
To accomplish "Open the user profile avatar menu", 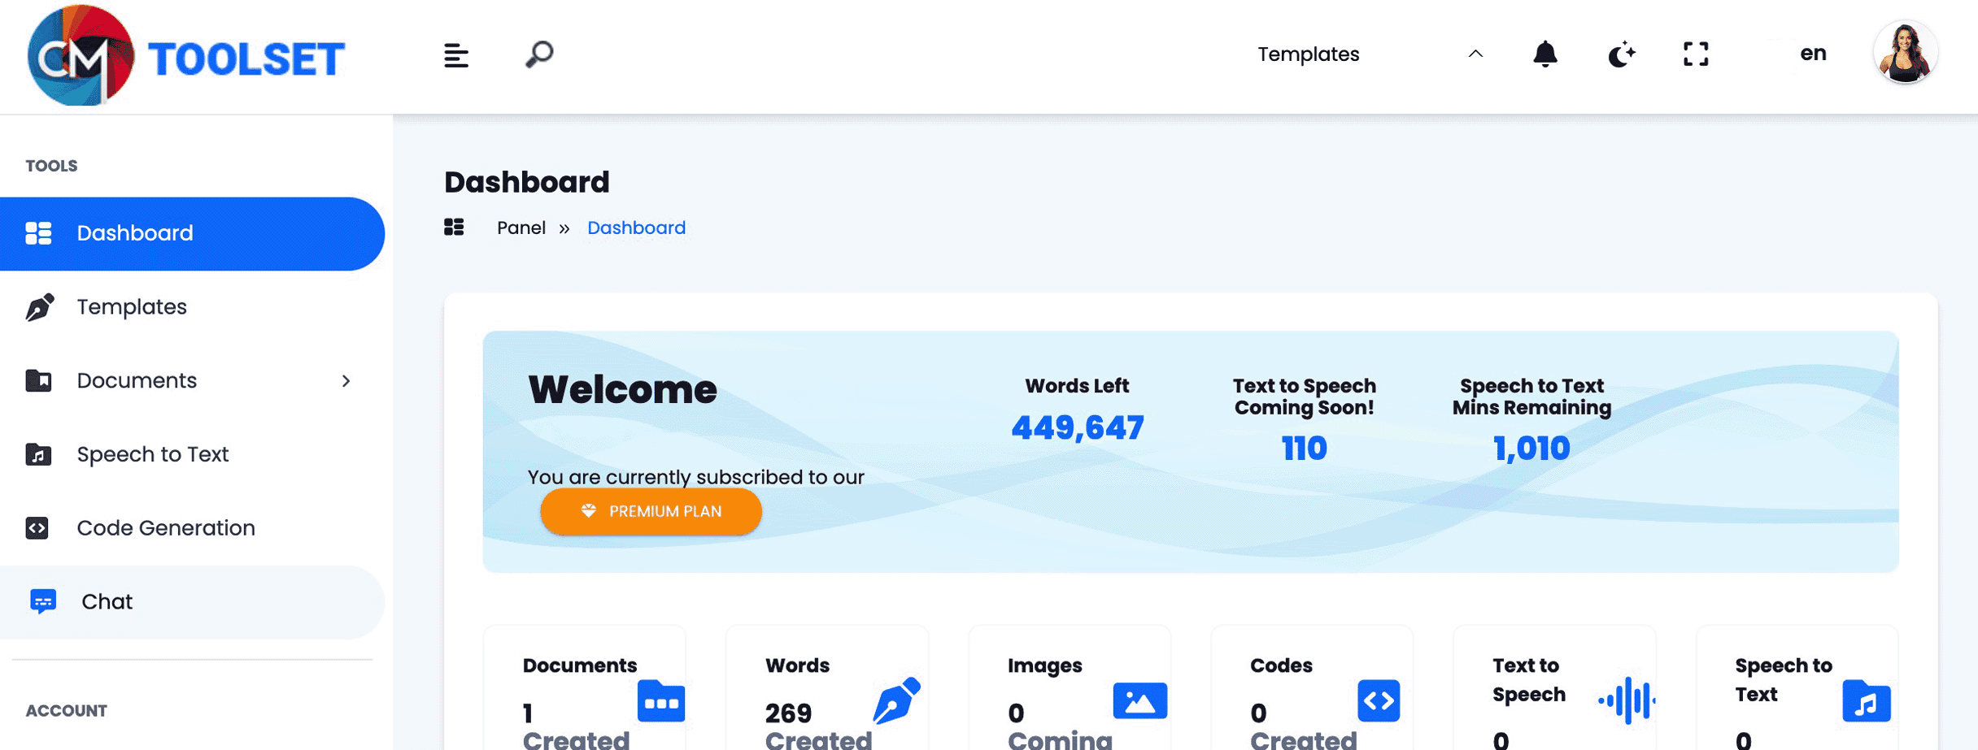I will click(x=1905, y=54).
